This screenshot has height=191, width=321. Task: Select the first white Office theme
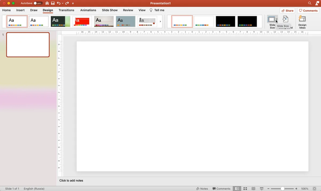17,21
